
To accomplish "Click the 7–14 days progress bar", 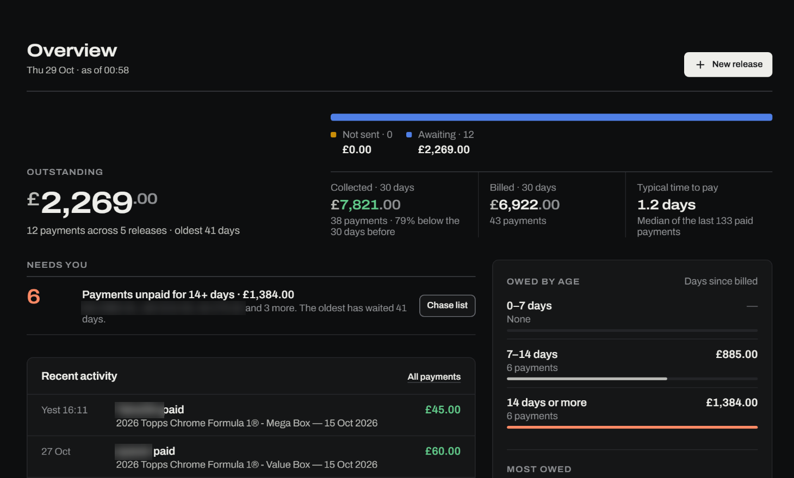I will click(632, 379).
